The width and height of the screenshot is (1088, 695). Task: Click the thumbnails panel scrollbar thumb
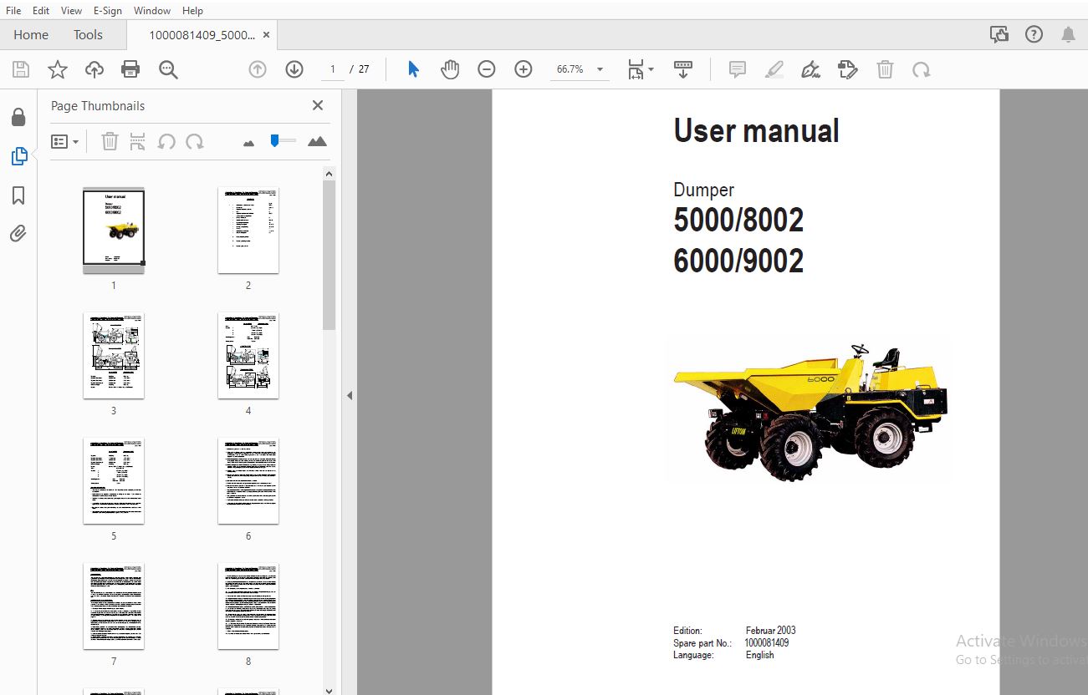(x=329, y=255)
